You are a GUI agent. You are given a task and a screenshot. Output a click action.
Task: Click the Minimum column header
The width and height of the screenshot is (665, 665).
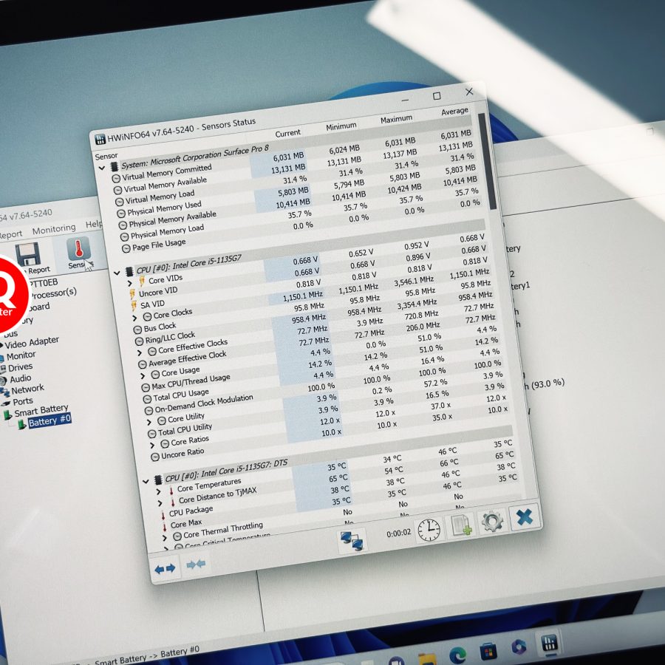(x=341, y=126)
